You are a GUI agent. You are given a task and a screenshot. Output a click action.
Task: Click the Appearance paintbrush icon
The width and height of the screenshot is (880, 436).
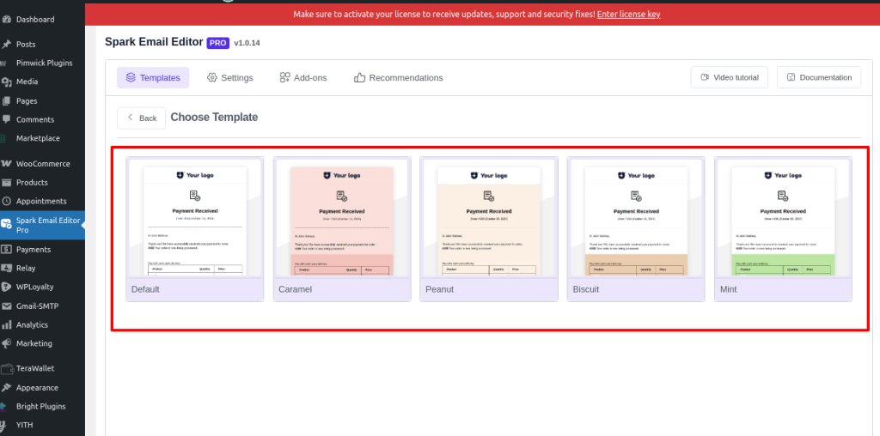(x=6, y=387)
